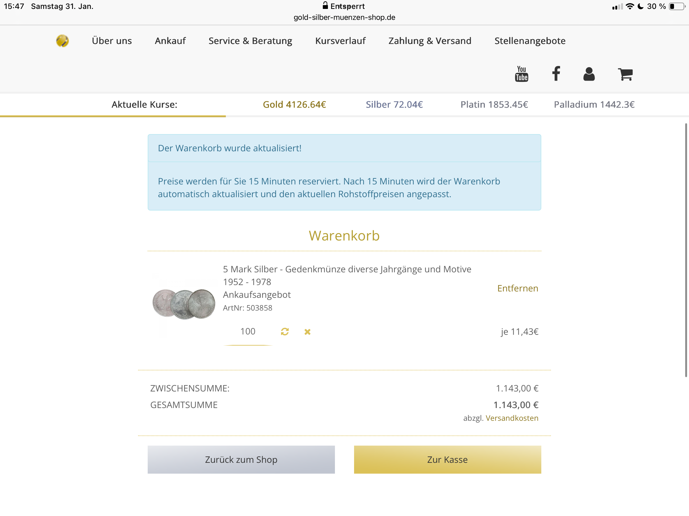The height and width of the screenshot is (516, 689).
Task: Go to Service & Beratung
Action: click(x=250, y=41)
